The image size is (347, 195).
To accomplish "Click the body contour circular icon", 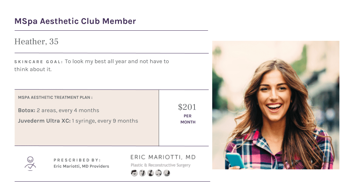I will click(167, 173).
